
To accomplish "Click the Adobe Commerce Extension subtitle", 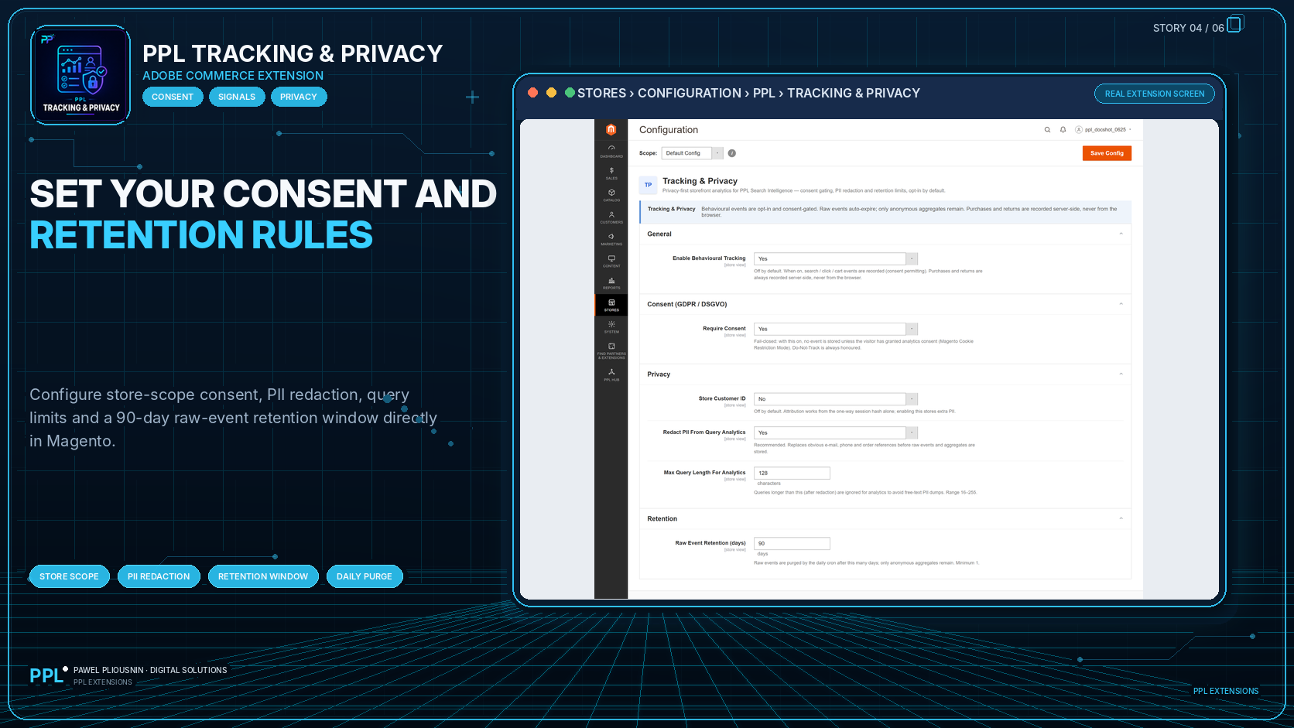I will 233,76.
